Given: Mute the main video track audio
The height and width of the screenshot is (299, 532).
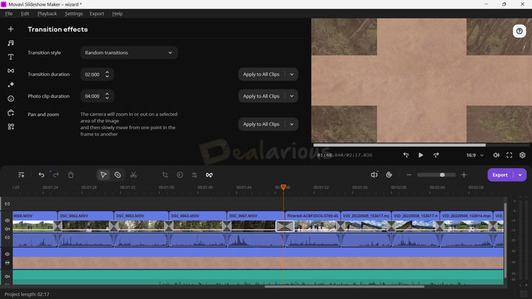Looking at the screenshot, I should click(x=7, y=229).
